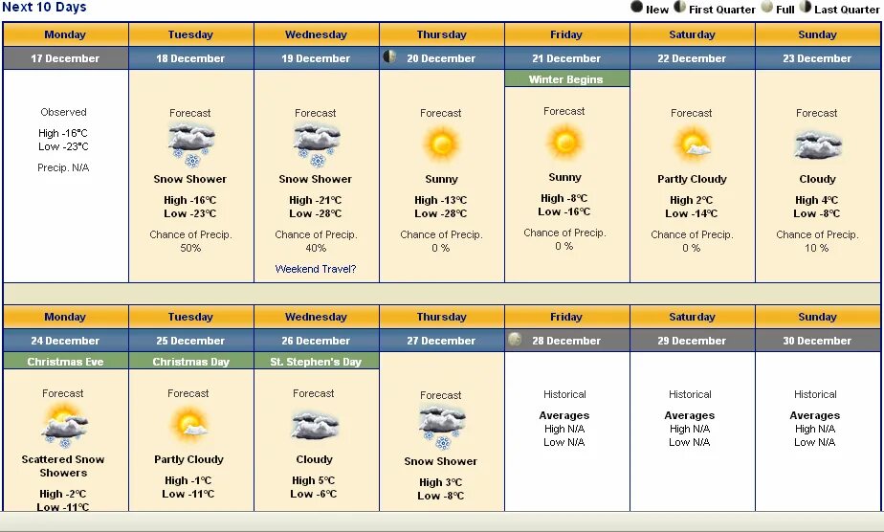884x532 pixels.
Task: Click High 2°C on 22 December
Action: click(691, 200)
